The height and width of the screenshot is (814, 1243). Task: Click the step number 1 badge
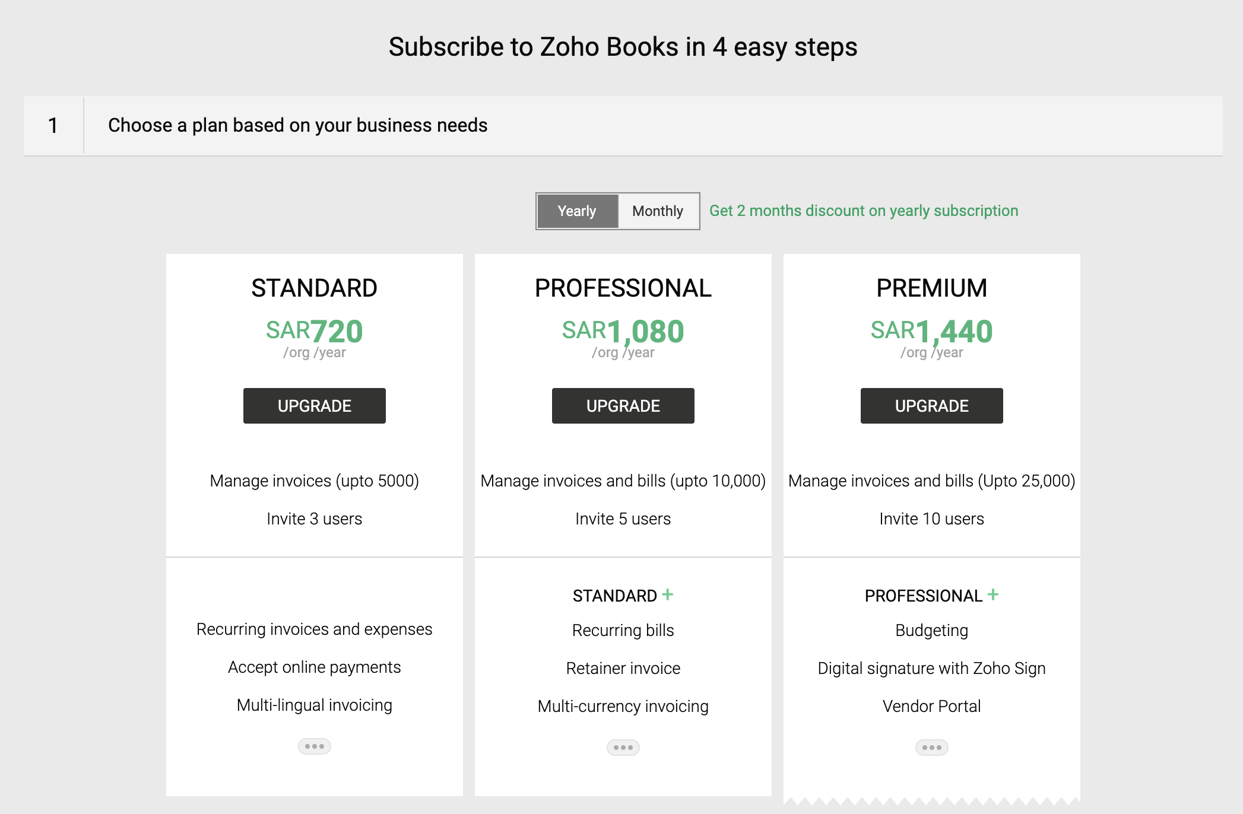pos(53,126)
